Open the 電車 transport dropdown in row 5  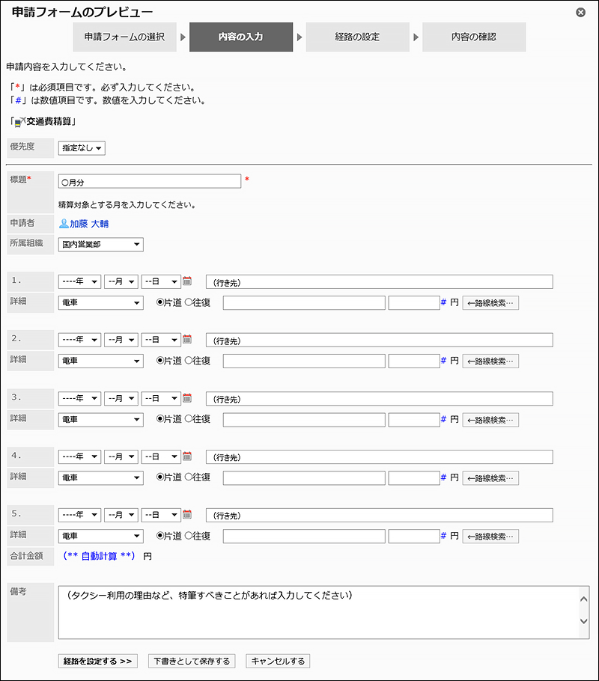pos(101,536)
